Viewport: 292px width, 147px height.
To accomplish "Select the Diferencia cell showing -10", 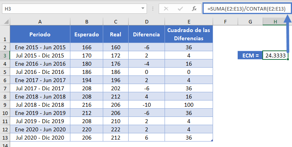I will (x=147, y=105).
